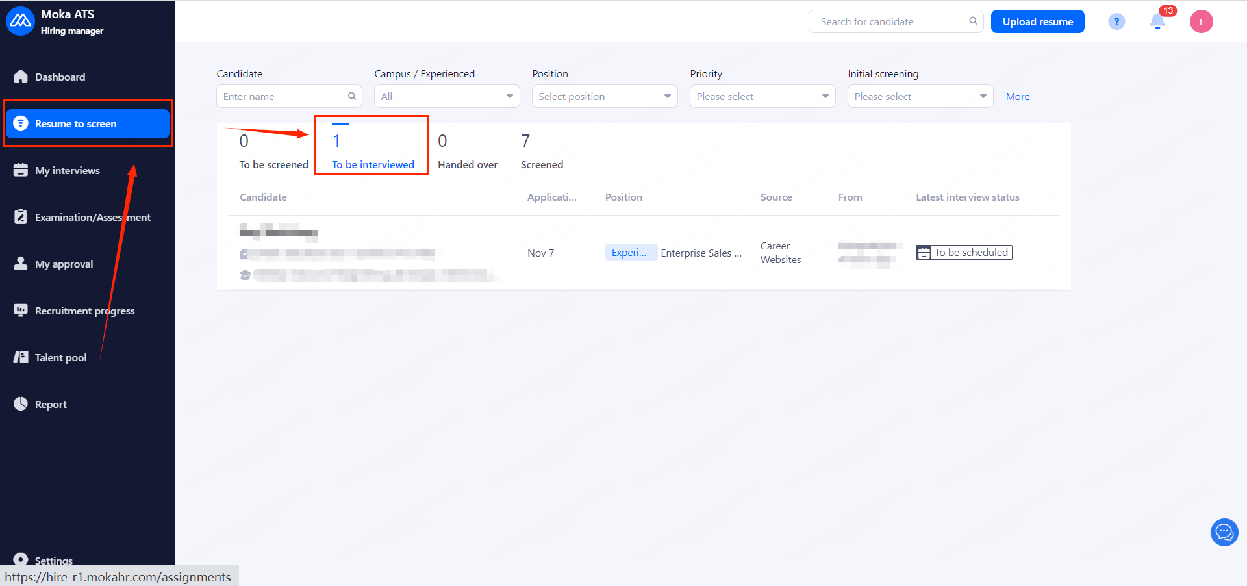Expand the Priority dropdown
The width and height of the screenshot is (1247, 586).
click(762, 96)
